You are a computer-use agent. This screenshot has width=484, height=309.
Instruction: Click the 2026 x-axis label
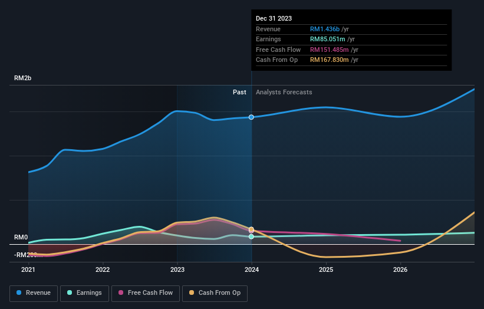point(400,269)
